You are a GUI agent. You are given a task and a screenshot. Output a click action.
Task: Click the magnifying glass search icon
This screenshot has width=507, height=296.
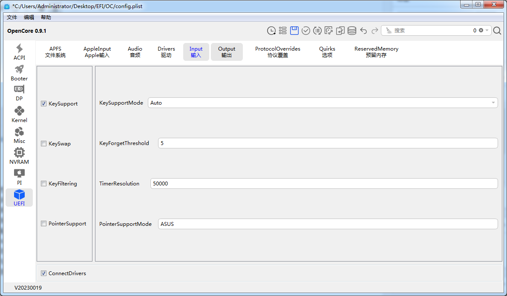coord(497,31)
